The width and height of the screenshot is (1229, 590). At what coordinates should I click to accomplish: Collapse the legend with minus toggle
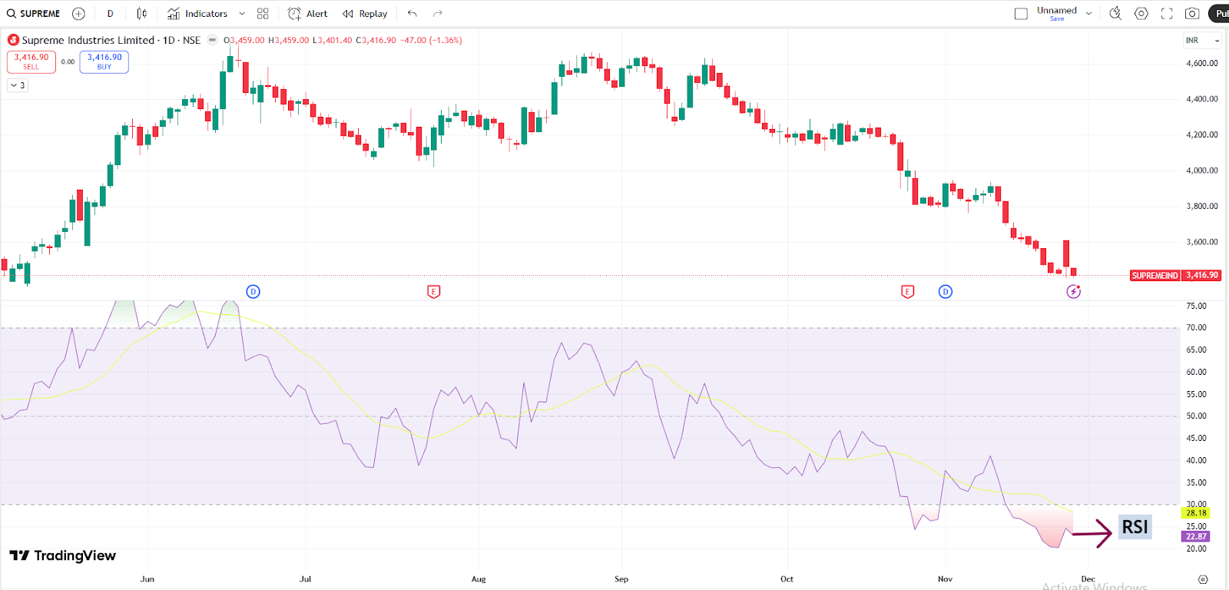[213, 40]
